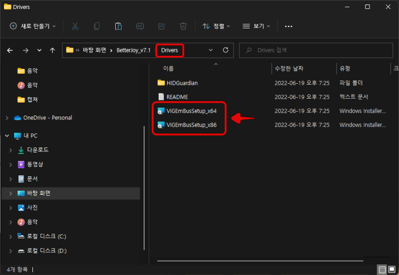Sort by the 유형 column header

[345, 68]
